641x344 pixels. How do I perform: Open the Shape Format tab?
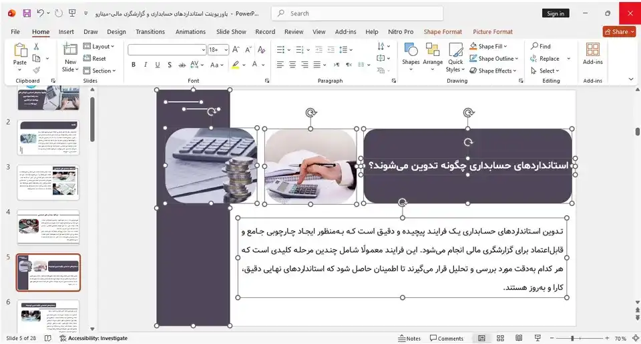[443, 32]
